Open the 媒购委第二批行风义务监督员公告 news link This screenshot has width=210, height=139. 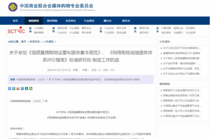point(183,100)
